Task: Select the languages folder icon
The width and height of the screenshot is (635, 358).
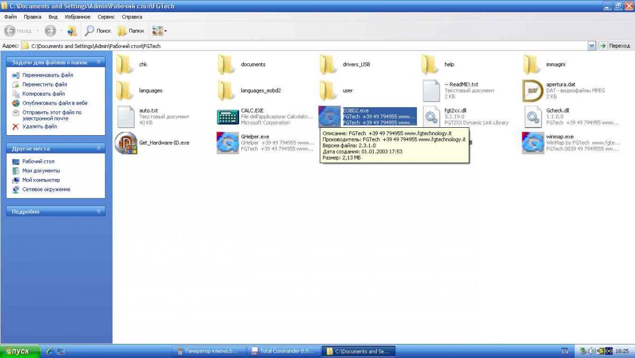Action: (x=125, y=90)
